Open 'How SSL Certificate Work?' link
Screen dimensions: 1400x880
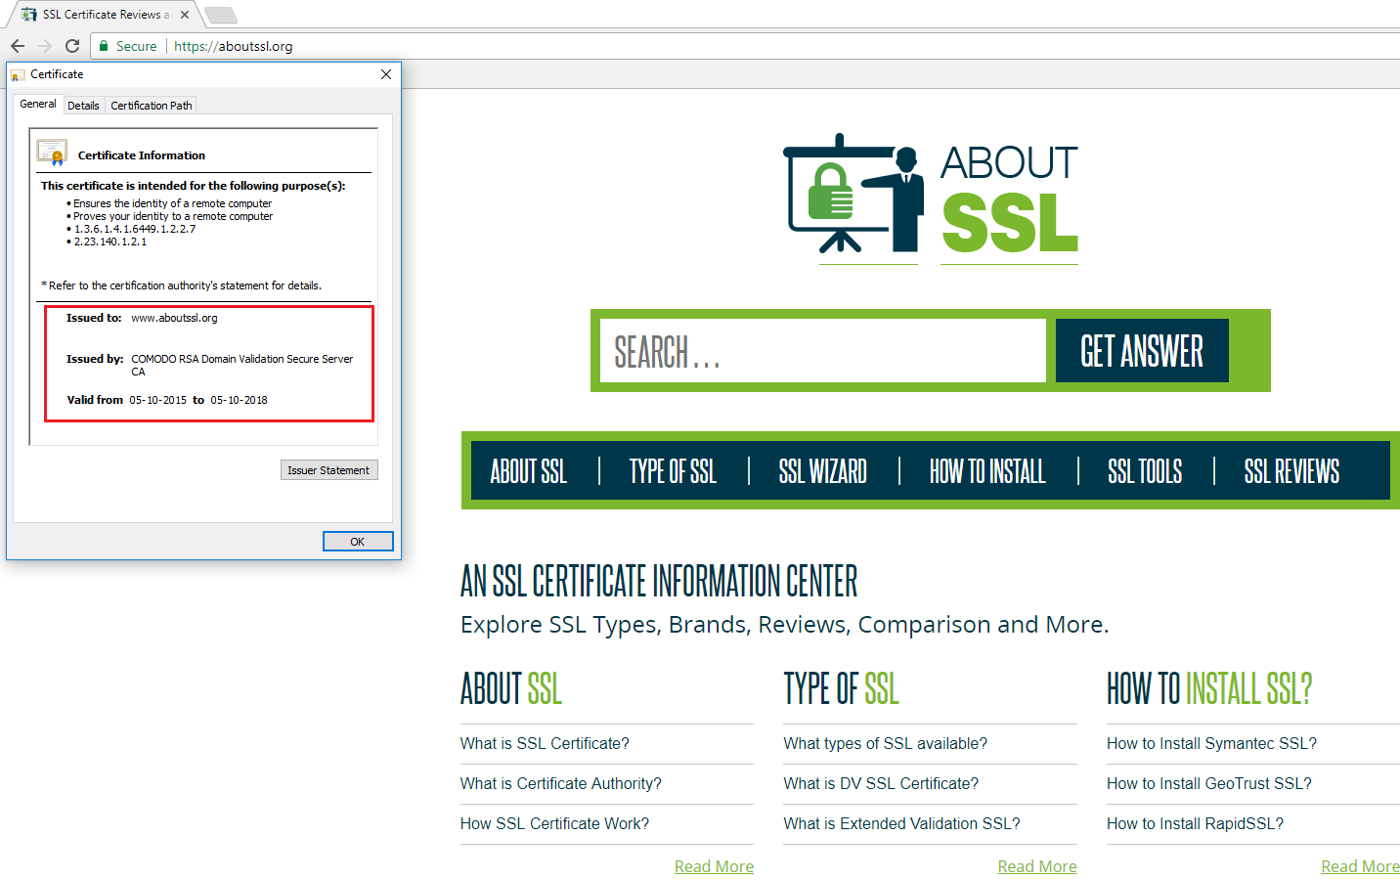coord(554,824)
